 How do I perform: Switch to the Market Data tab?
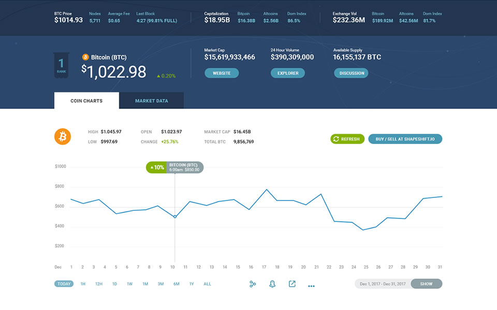click(x=151, y=101)
